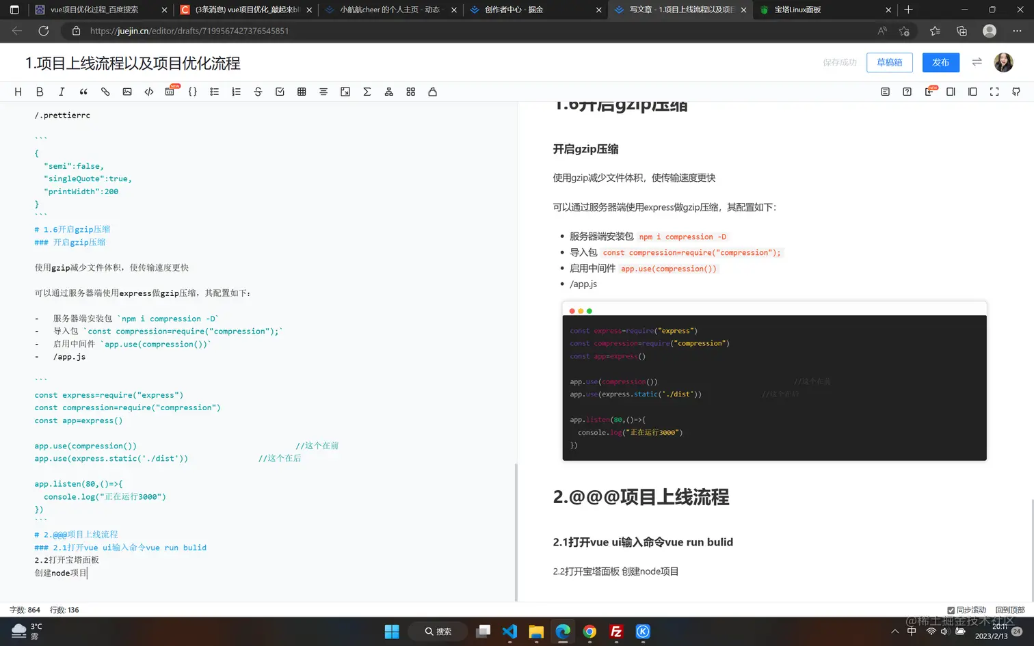
Task: Click the NEW-badged import arrow icon
Action: tap(930, 91)
